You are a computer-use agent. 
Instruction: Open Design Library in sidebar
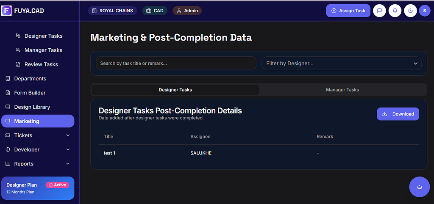click(x=32, y=107)
